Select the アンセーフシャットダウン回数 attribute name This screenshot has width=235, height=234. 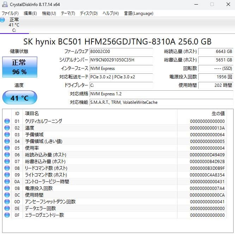click(x=50, y=202)
